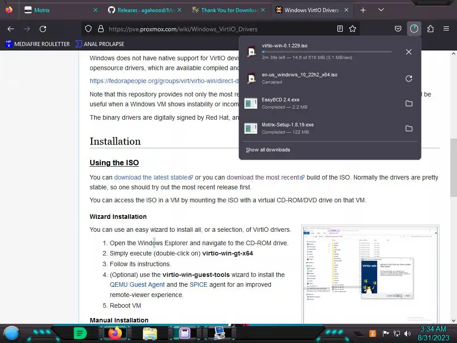Viewport: 457px width, 343px height.
Task: Close the Thank You for Download tab
Action: (263, 10)
